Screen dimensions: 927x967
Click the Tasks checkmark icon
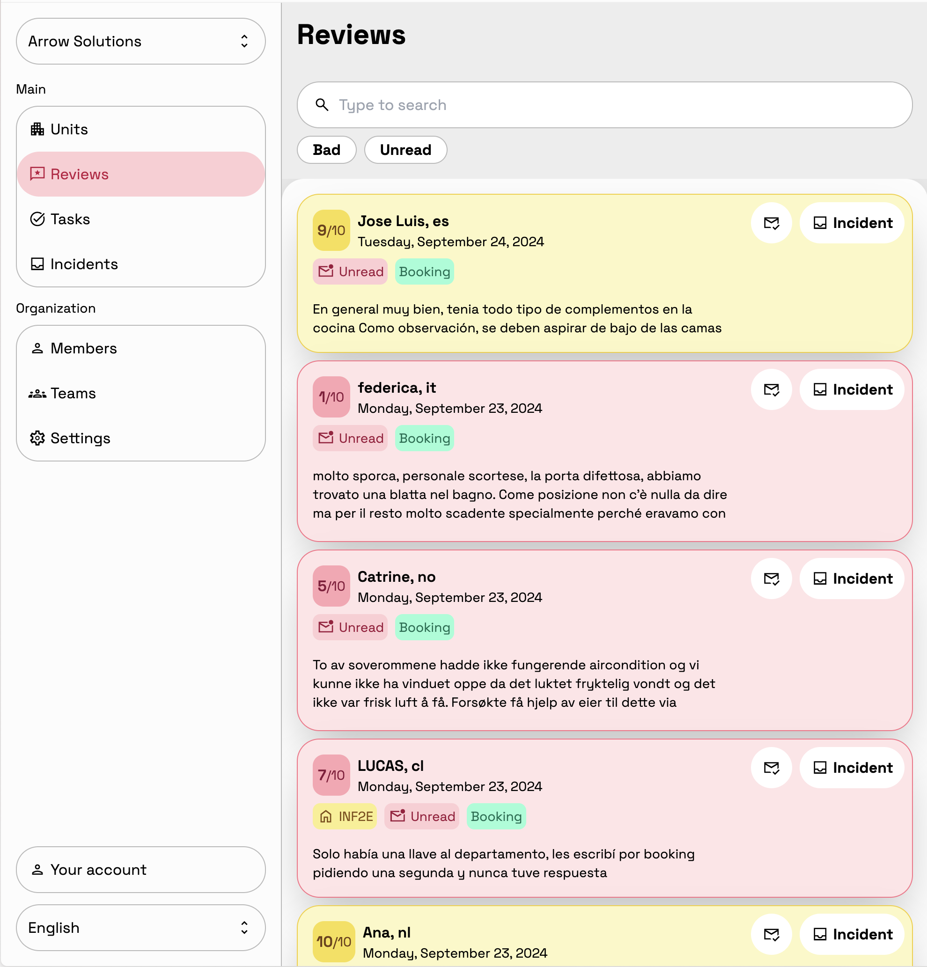point(37,219)
